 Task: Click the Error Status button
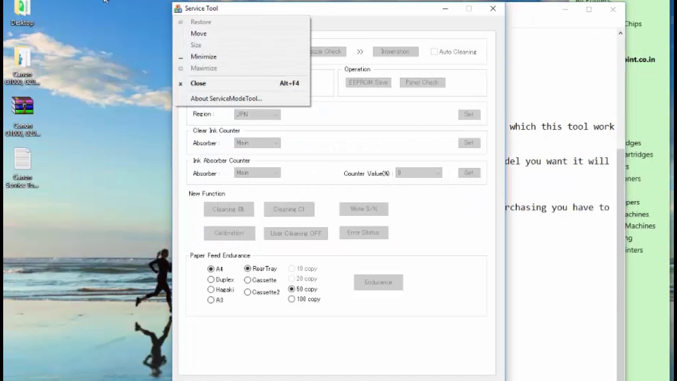pos(363,232)
